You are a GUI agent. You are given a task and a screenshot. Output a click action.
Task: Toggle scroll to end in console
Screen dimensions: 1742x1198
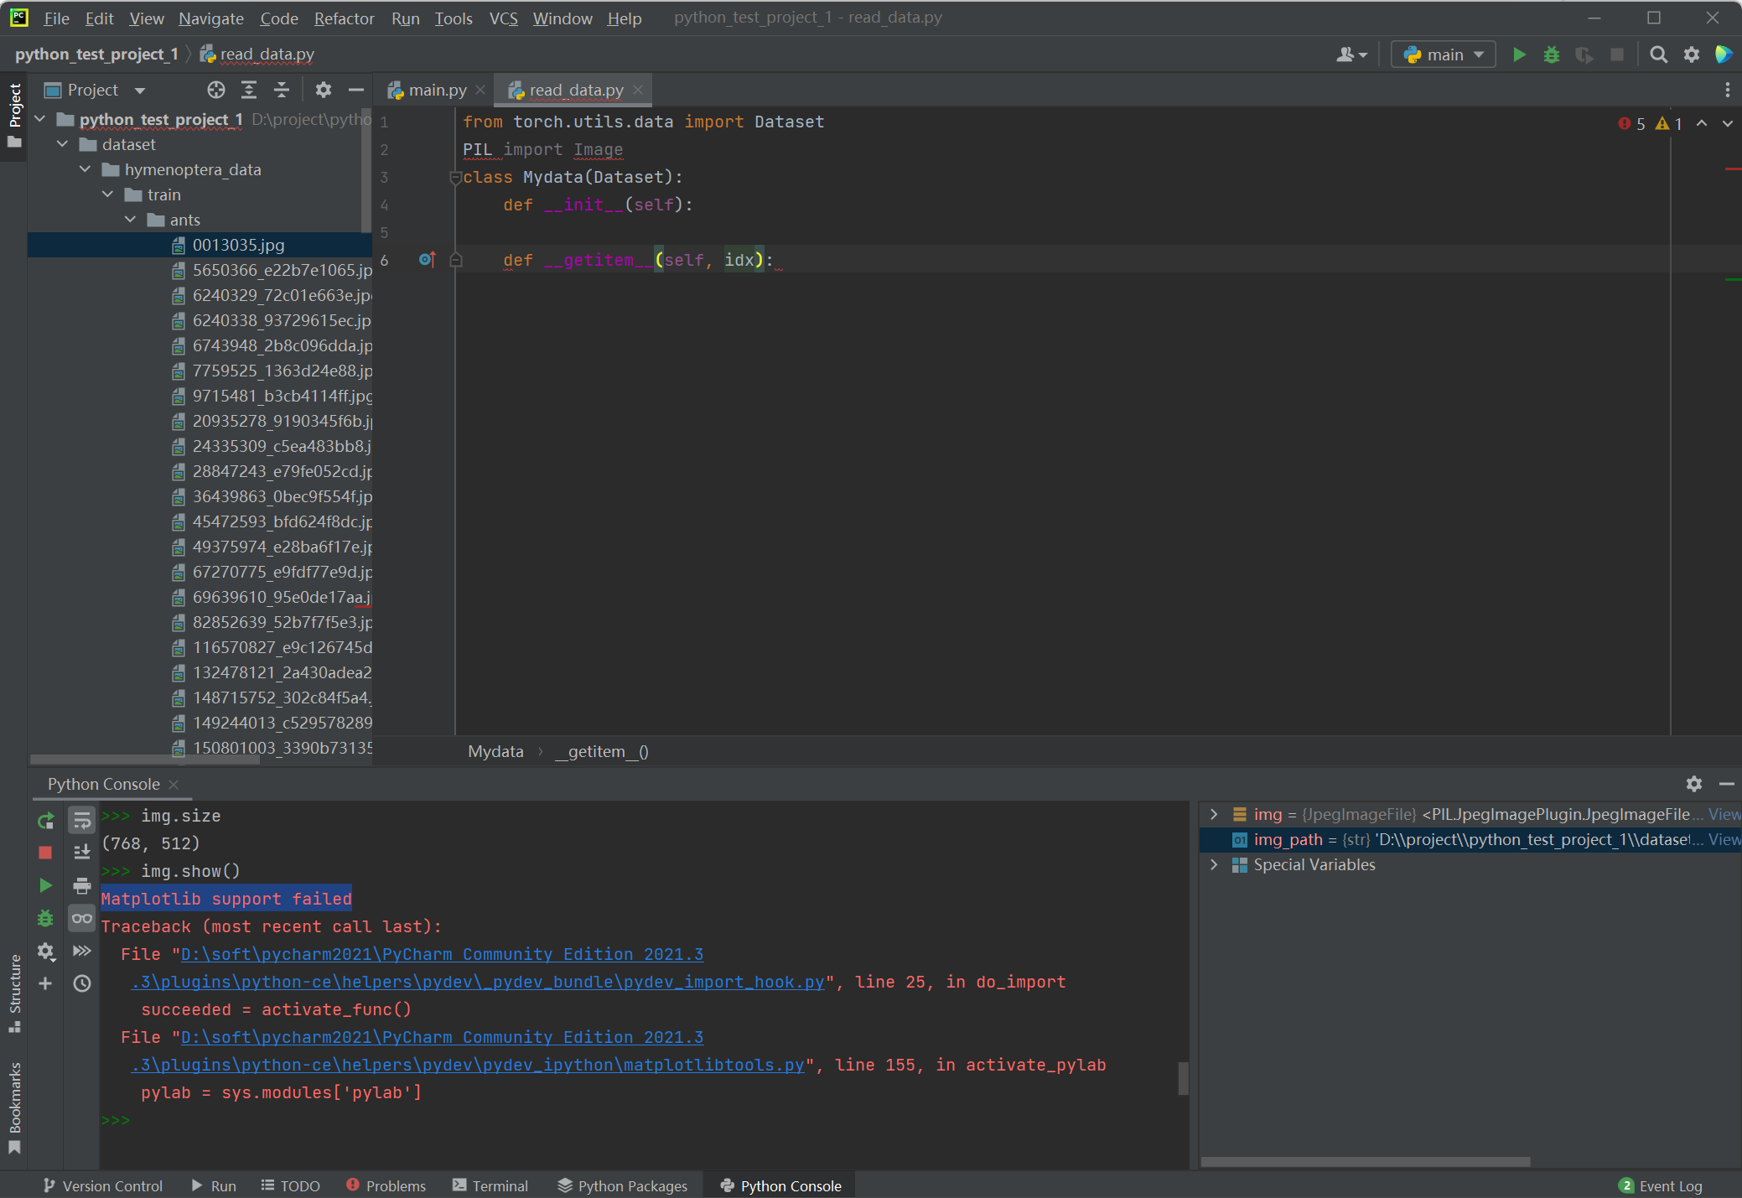(x=82, y=853)
